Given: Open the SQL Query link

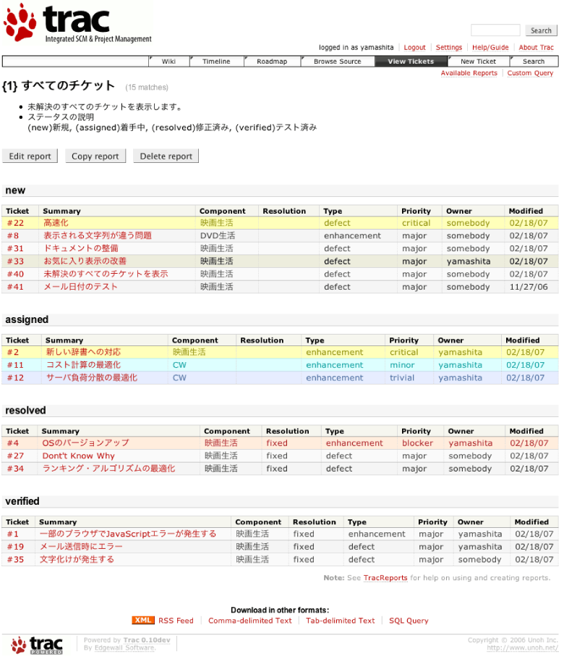Looking at the screenshot, I should 409,621.
